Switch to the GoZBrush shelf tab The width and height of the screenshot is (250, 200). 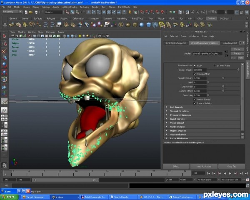tap(224, 19)
